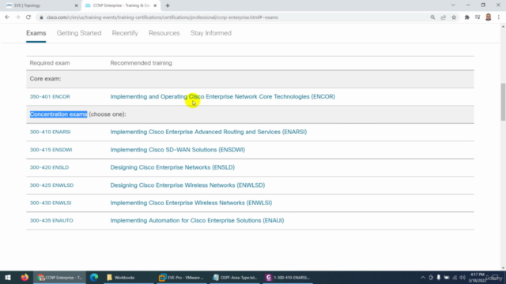The width and height of the screenshot is (506, 284).
Task: Open OSPF-Area-Type text file taskbar item
Action: pyautogui.click(x=235, y=277)
